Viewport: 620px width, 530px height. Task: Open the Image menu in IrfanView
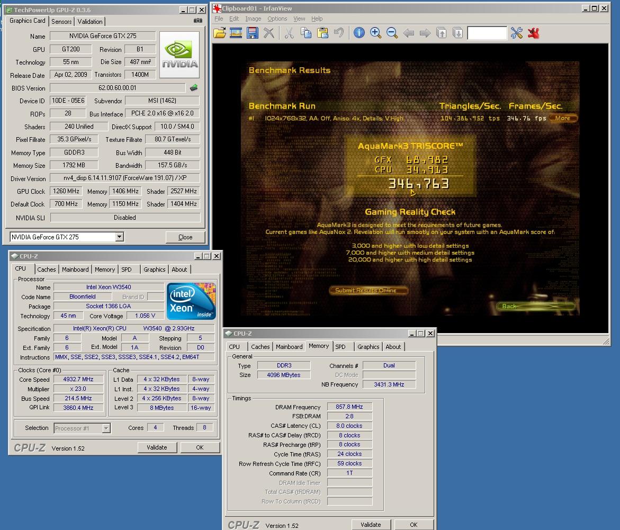[253, 19]
